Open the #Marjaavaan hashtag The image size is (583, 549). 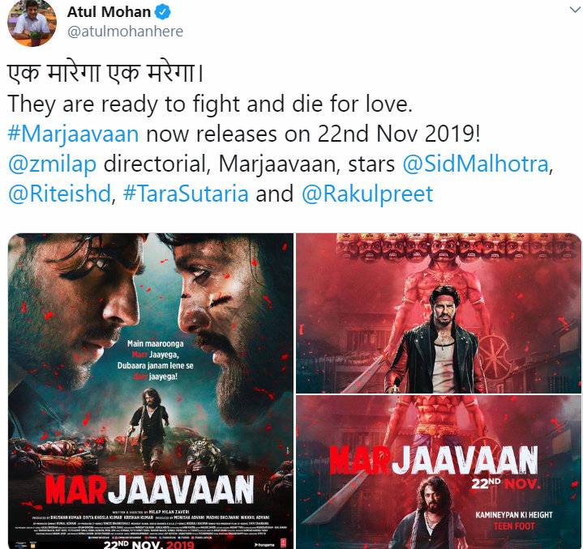pos(73,134)
